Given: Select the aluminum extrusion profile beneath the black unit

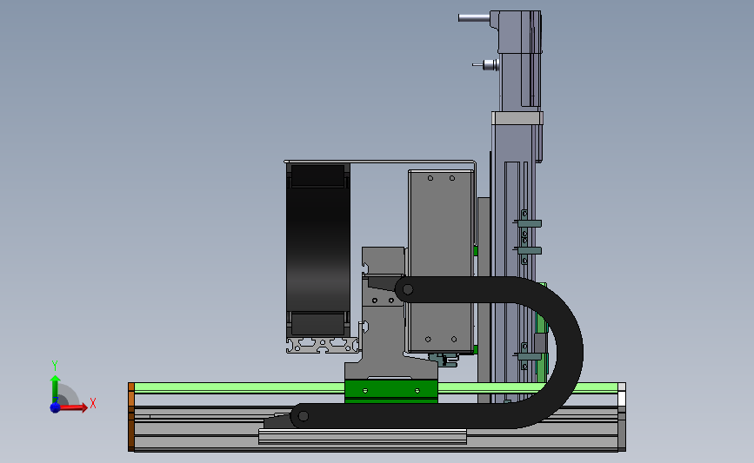Looking at the screenshot, I should pos(323,345).
